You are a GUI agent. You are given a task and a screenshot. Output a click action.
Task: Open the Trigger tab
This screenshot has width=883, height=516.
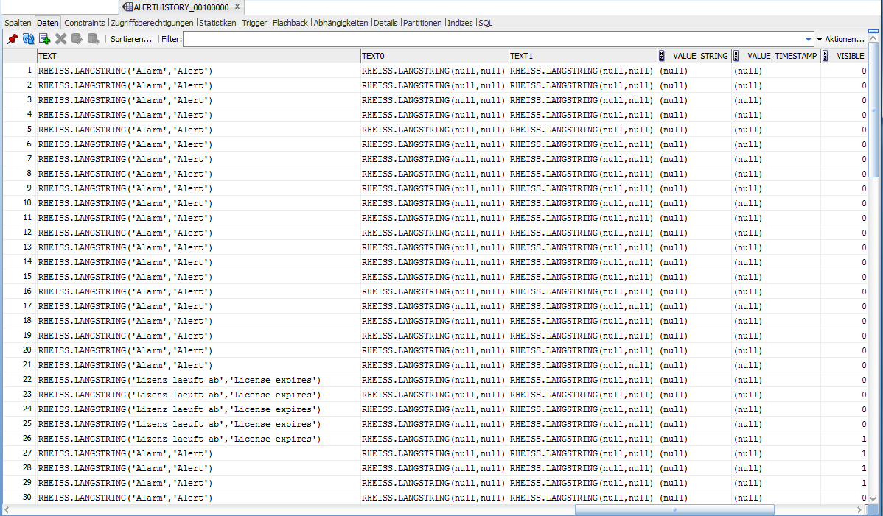point(254,23)
